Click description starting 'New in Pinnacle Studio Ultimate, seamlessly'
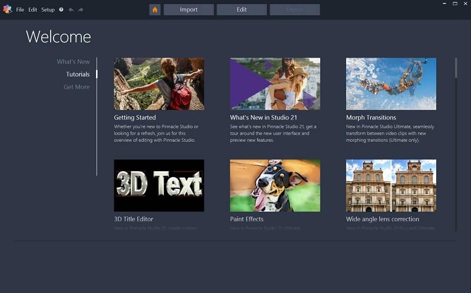Screen dimensions: 471x293 coord(390,134)
